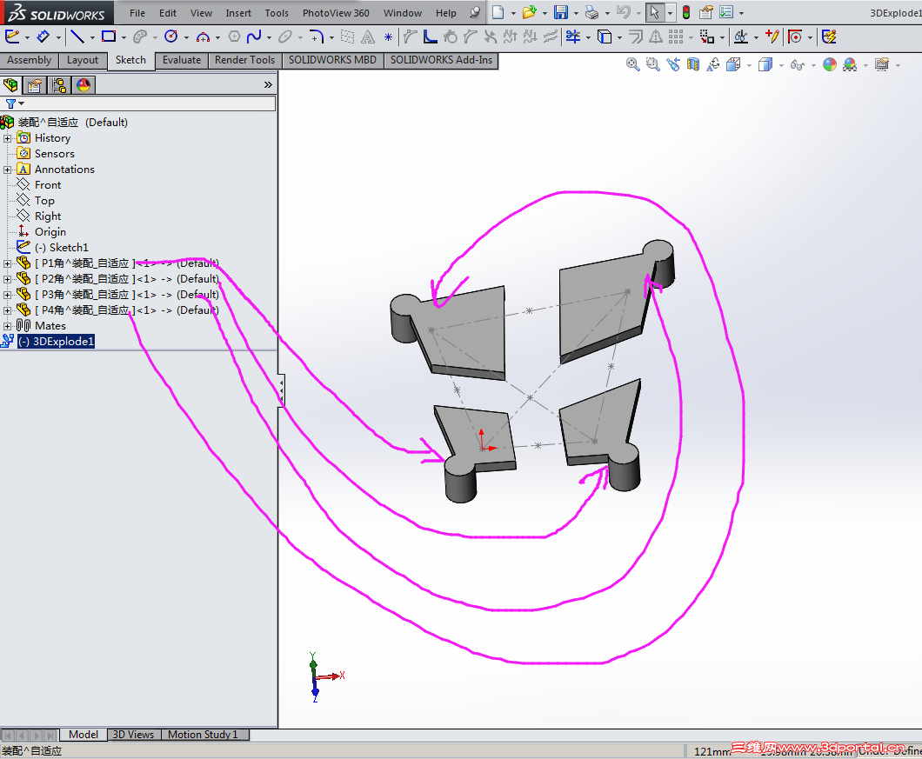This screenshot has height=759, width=922.
Task: Expand FeatureManager panel with double chevron
Action: pyautogui.click(x=268, y=84)
